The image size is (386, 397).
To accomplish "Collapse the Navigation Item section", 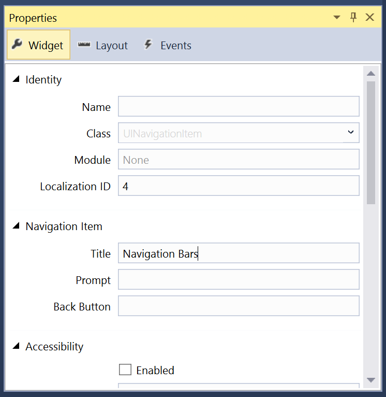I will coord(16,225).
